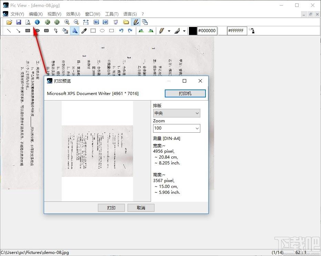The image size is (321, 256).
Task: Redo the last action
Action: click(x=130, y=31)
